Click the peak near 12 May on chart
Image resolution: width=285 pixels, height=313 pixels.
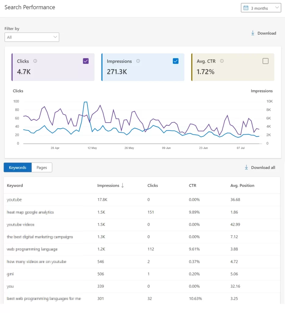[86, 102]
